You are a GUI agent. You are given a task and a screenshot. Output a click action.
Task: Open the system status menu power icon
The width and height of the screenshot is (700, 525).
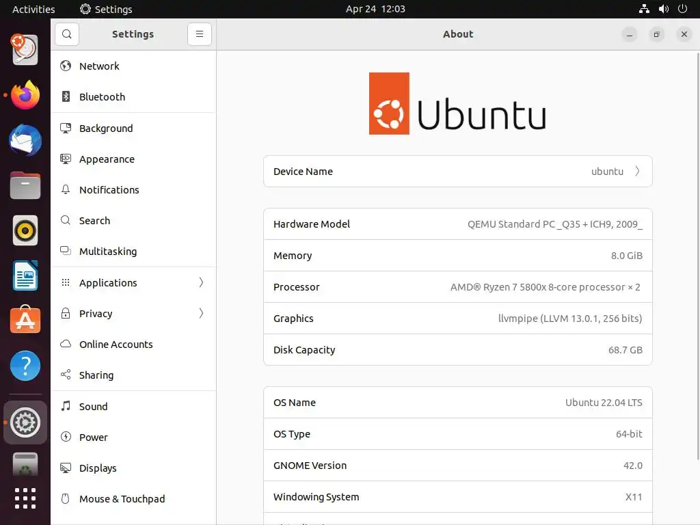point(682,9)
